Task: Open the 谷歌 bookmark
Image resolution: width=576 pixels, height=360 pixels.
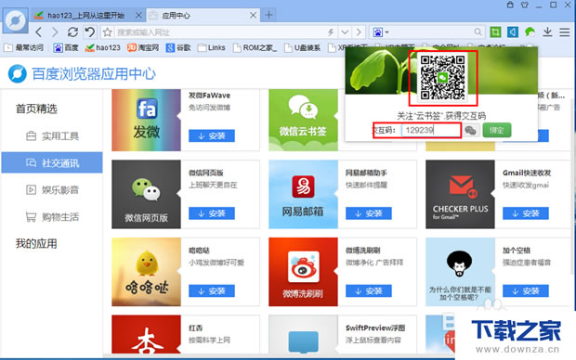Action: pyautogui.click(x=178, y=47)
